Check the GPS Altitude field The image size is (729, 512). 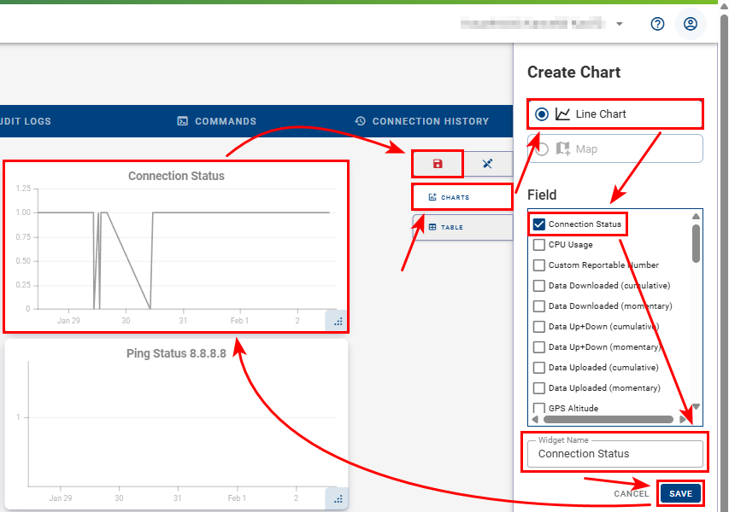coord(539,409)
